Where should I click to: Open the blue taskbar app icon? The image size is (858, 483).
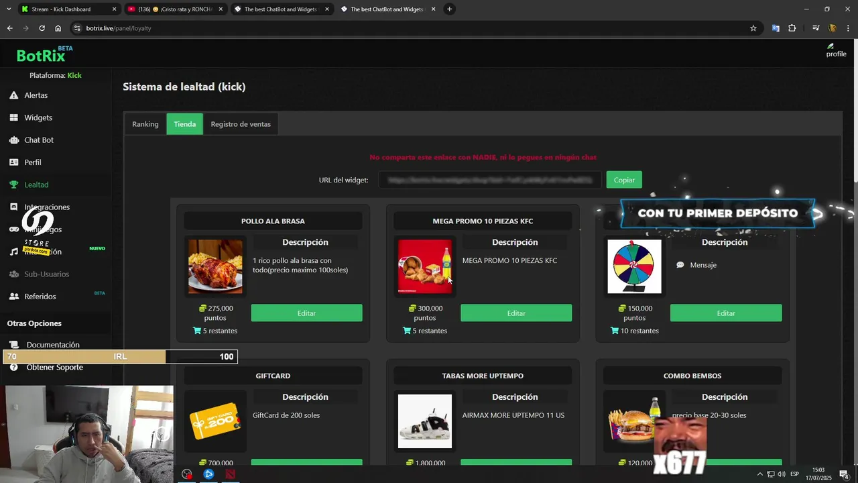tap(208, 474)
